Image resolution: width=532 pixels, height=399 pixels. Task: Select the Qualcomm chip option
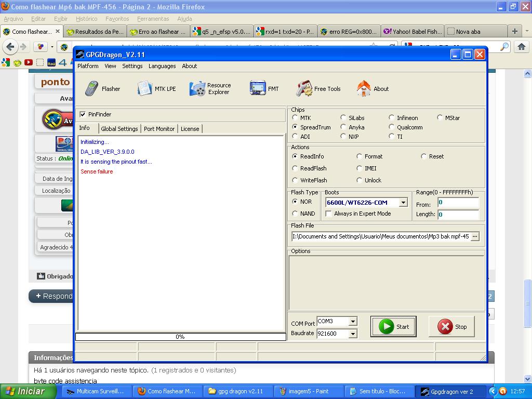(x=392, y=127)
